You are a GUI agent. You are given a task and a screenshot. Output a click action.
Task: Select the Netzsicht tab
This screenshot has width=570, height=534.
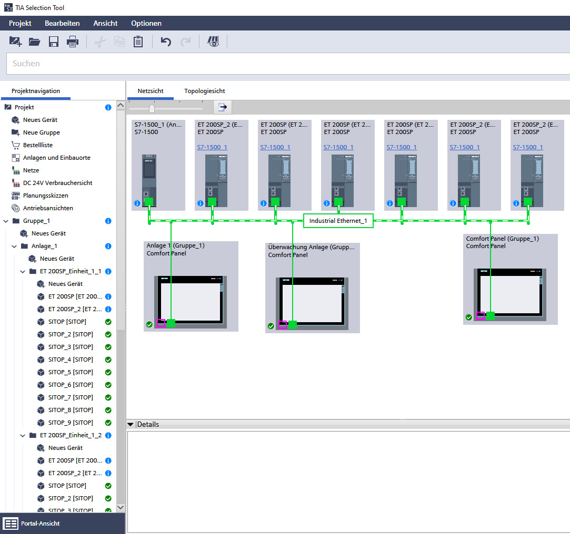click(151, 91)
